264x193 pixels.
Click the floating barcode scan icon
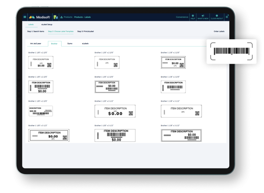tap(231, 51)
